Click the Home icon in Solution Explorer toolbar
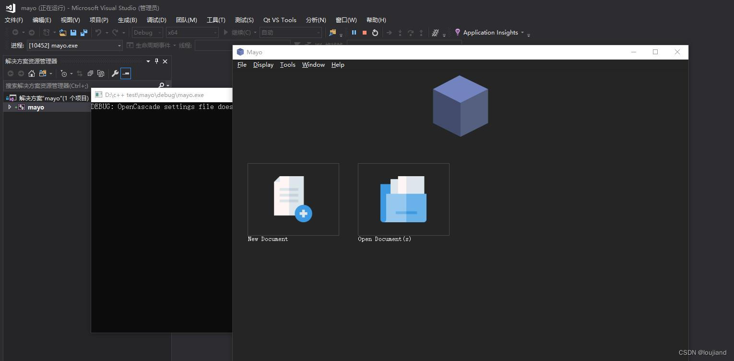The image size is (734, 361). pos(32,73)
